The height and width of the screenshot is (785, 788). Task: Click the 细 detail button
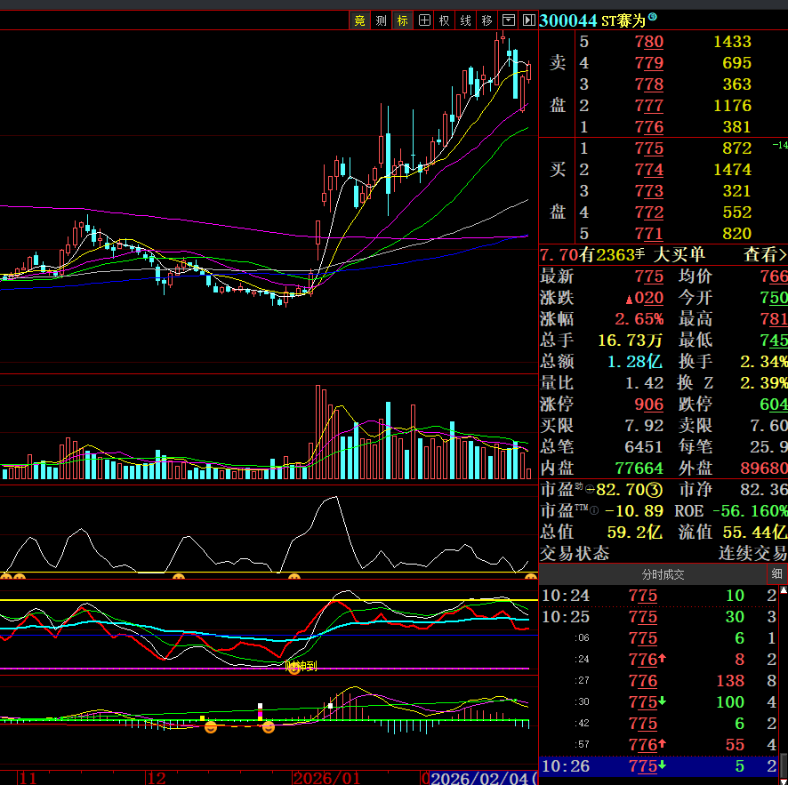(x=777, y=574)
